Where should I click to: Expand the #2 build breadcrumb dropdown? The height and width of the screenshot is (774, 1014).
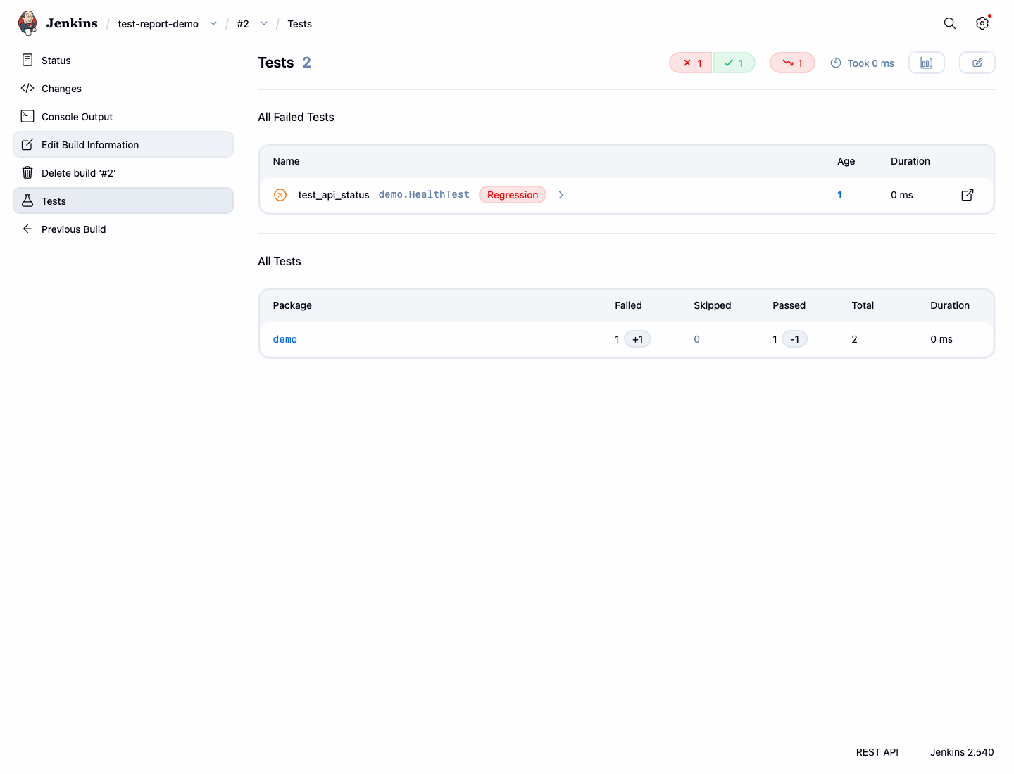[264, 23]
